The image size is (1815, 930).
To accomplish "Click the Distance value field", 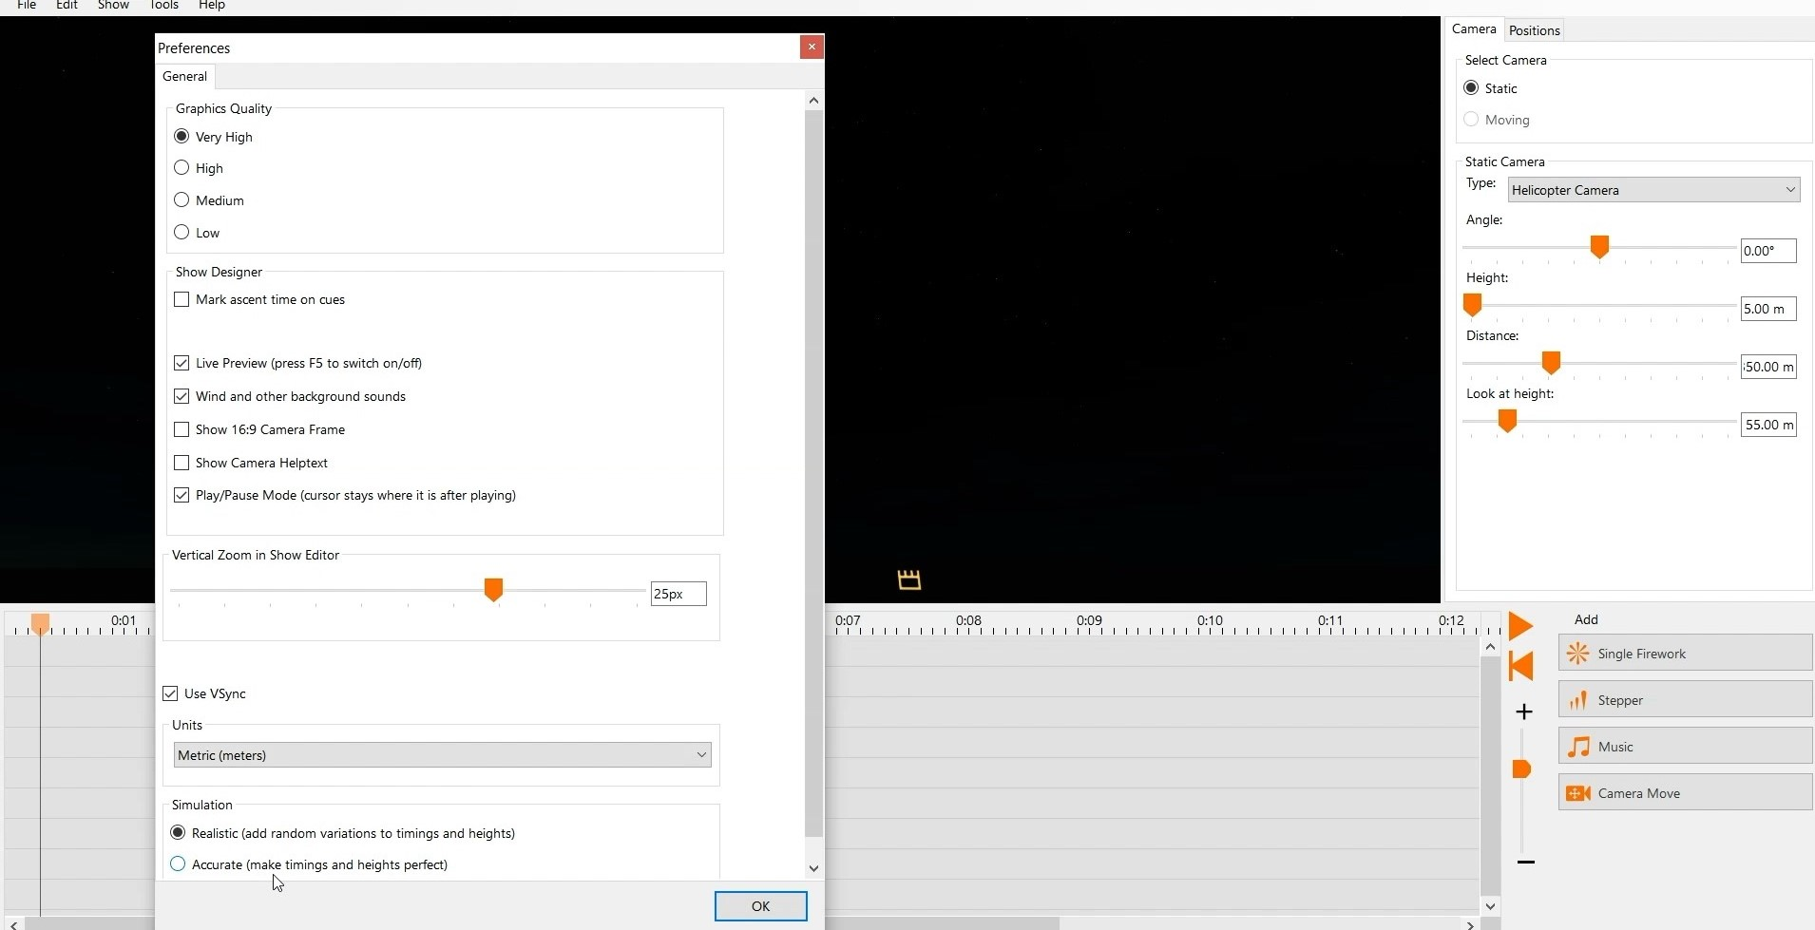I will tap(1768, 367).
